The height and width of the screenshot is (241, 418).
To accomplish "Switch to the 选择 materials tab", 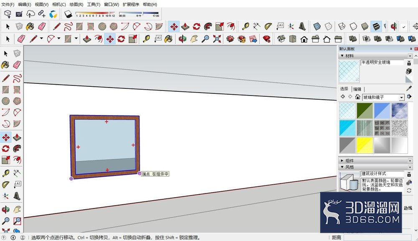I will [344, 89].
